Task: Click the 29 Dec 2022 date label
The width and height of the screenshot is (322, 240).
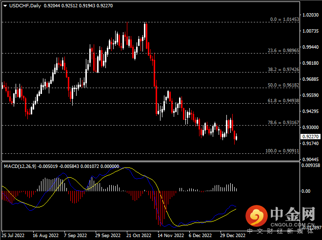Action: (x=233, y=235)
